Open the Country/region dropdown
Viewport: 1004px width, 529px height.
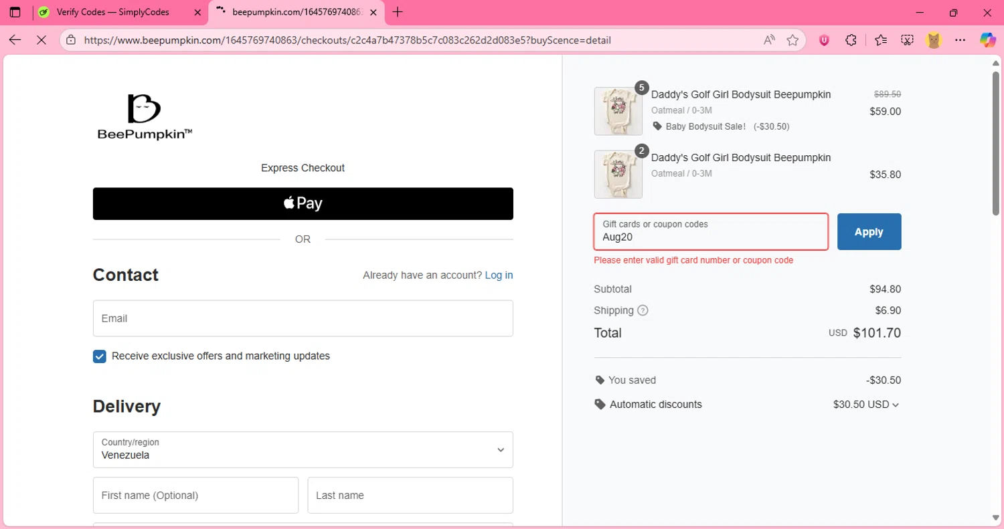[303, 449]
